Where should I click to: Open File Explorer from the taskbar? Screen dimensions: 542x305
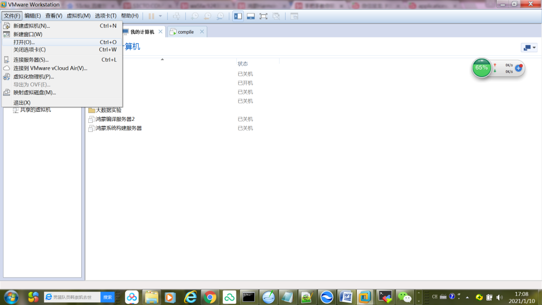click(152, 297)
